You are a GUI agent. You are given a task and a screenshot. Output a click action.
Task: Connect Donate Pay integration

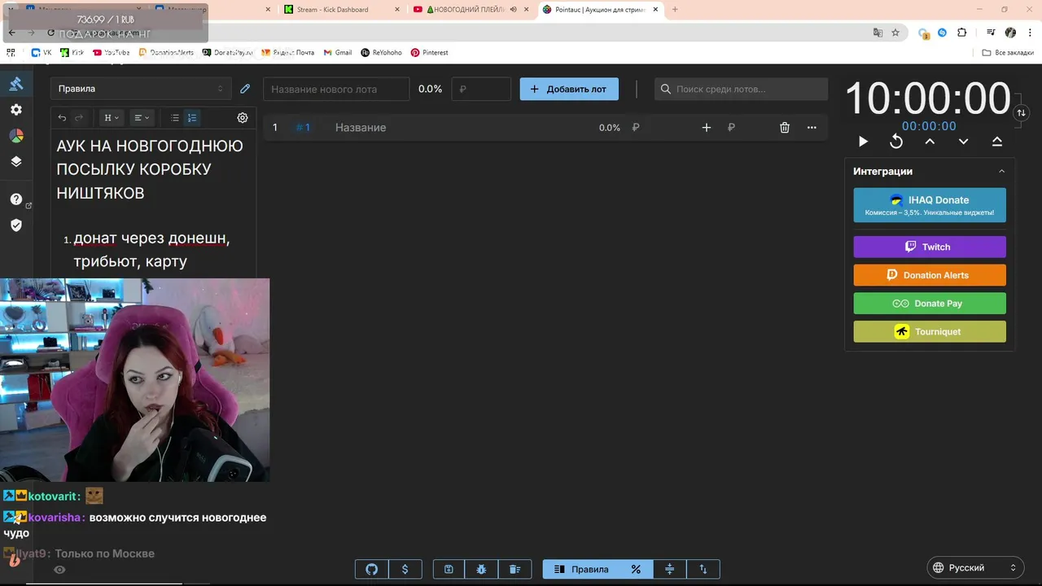tap(930, 304)
